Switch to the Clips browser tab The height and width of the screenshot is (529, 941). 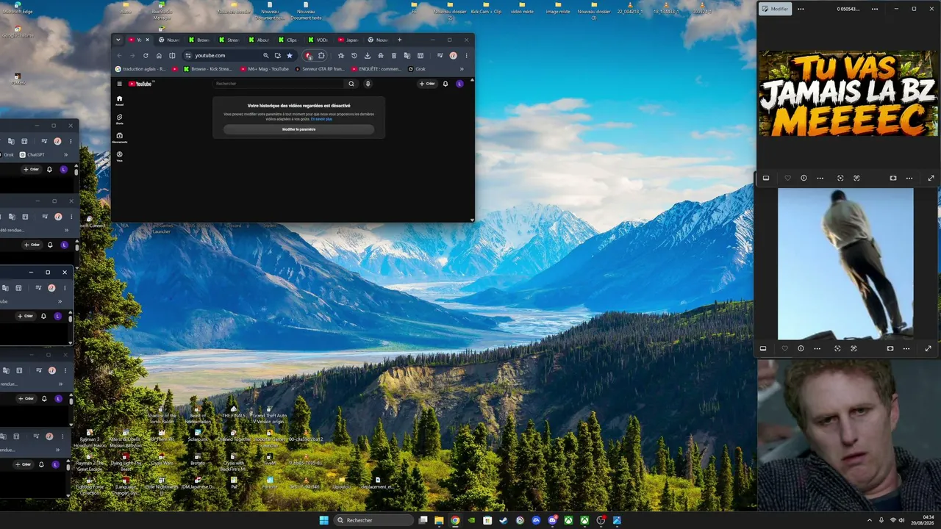tap(289, 40)
